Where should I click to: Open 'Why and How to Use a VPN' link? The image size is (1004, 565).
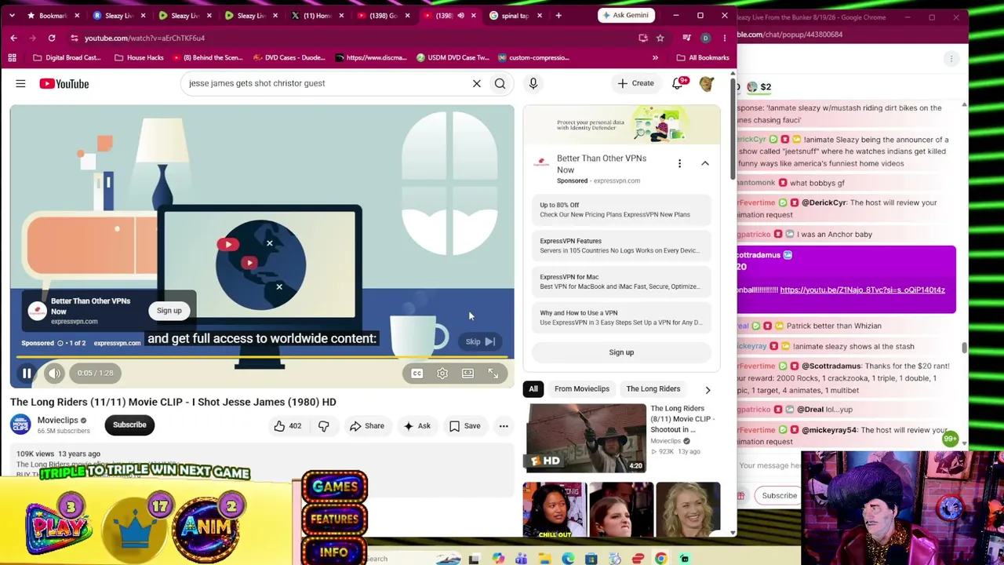click(x=621, y=318)
